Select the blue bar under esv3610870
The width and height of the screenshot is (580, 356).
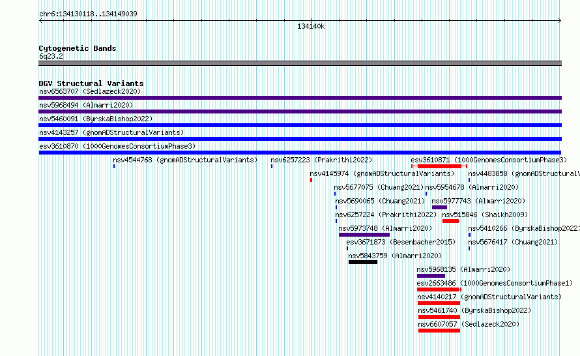(300, 153)
